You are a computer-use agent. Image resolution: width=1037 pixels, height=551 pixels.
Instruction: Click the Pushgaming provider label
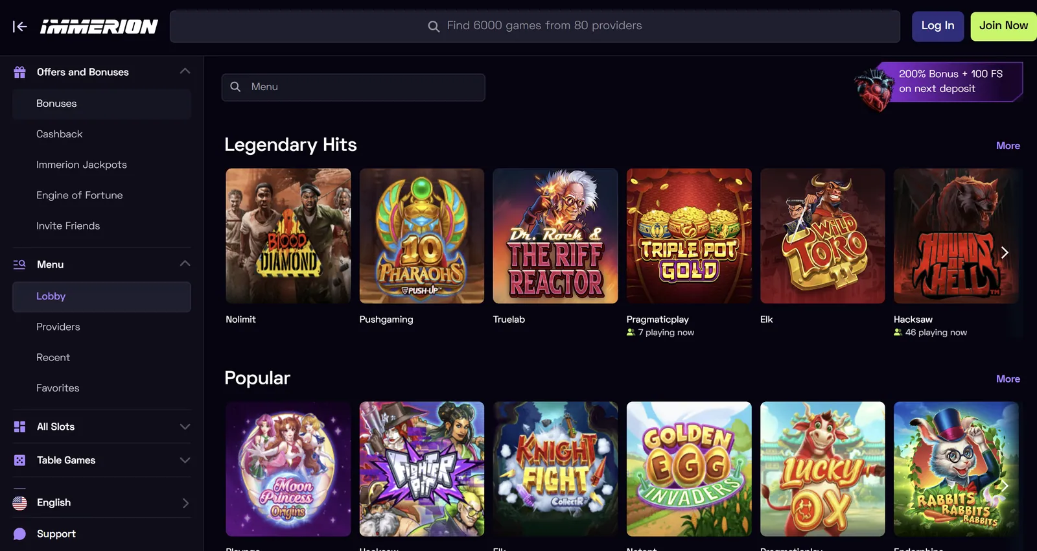point(386,320)
